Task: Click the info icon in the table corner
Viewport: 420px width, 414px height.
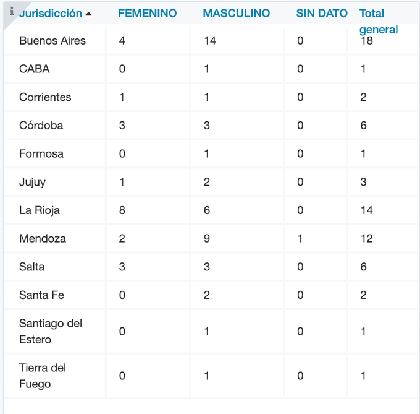Action: coord(12,11)
